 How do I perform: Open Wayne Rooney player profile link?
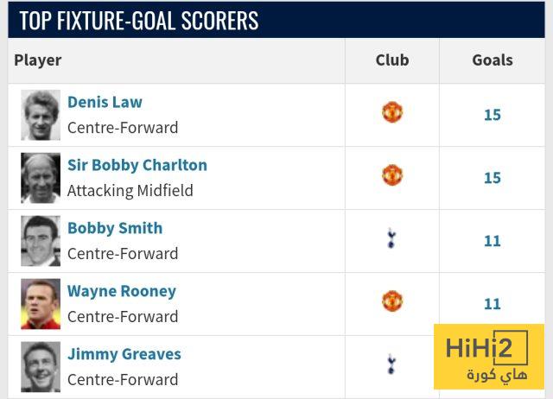[x=121, y=291]
